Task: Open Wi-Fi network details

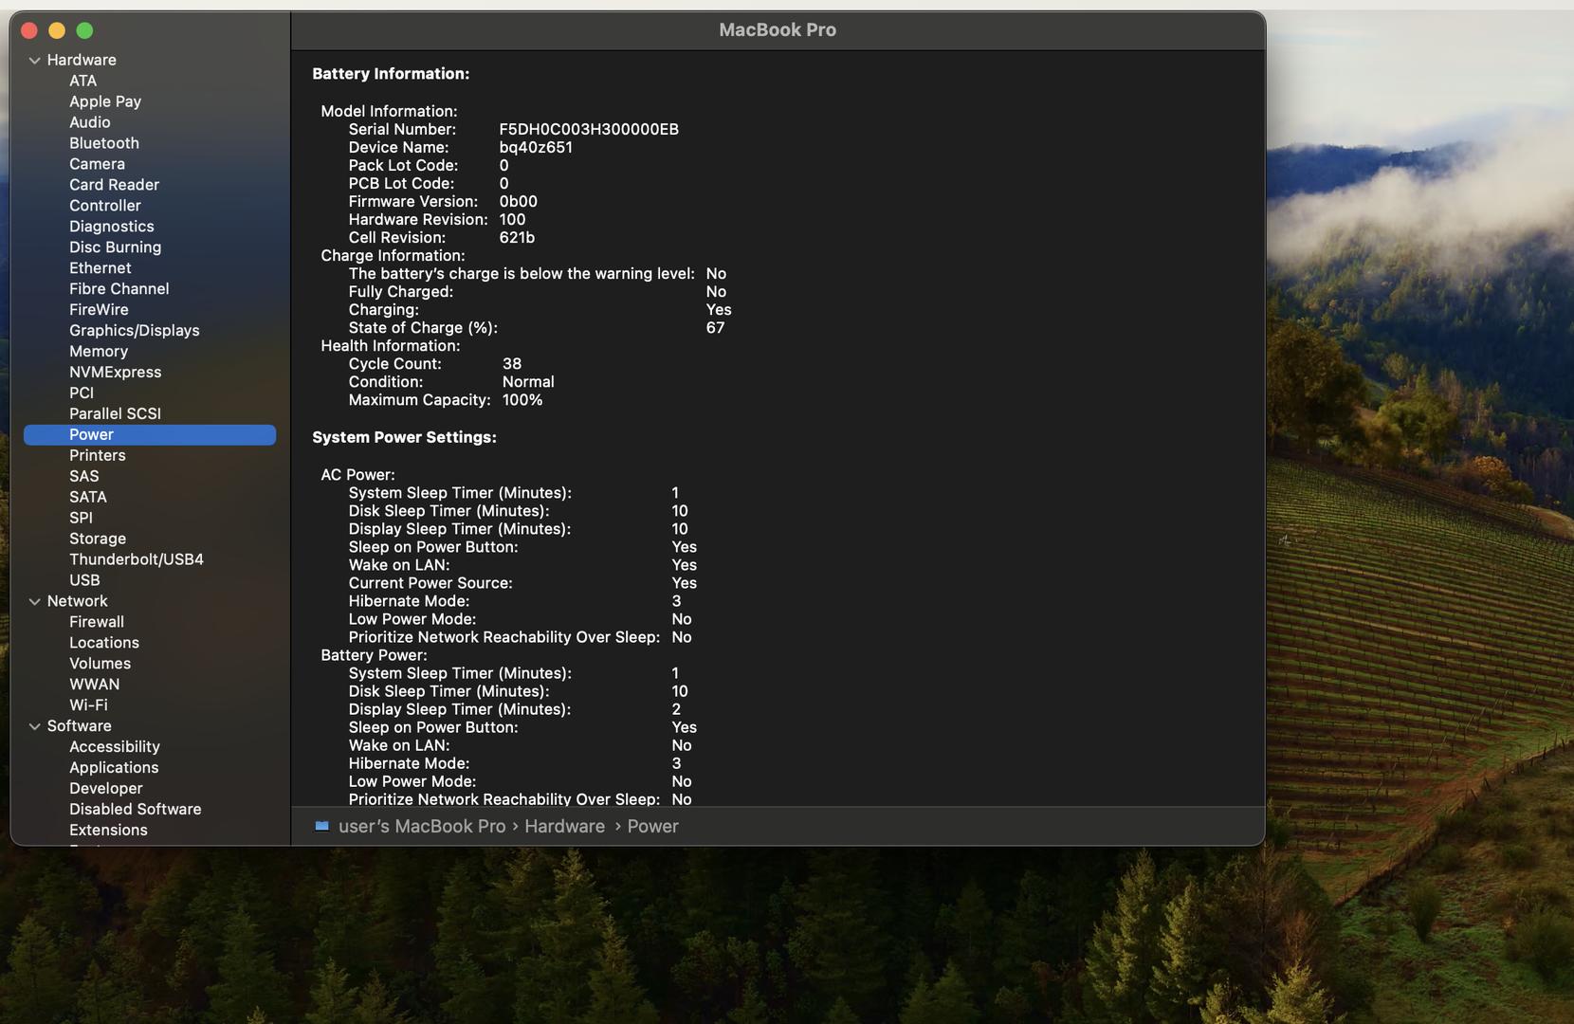Action: [88, 706]
